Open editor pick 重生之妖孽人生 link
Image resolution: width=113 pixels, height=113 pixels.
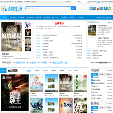(60, 63)
